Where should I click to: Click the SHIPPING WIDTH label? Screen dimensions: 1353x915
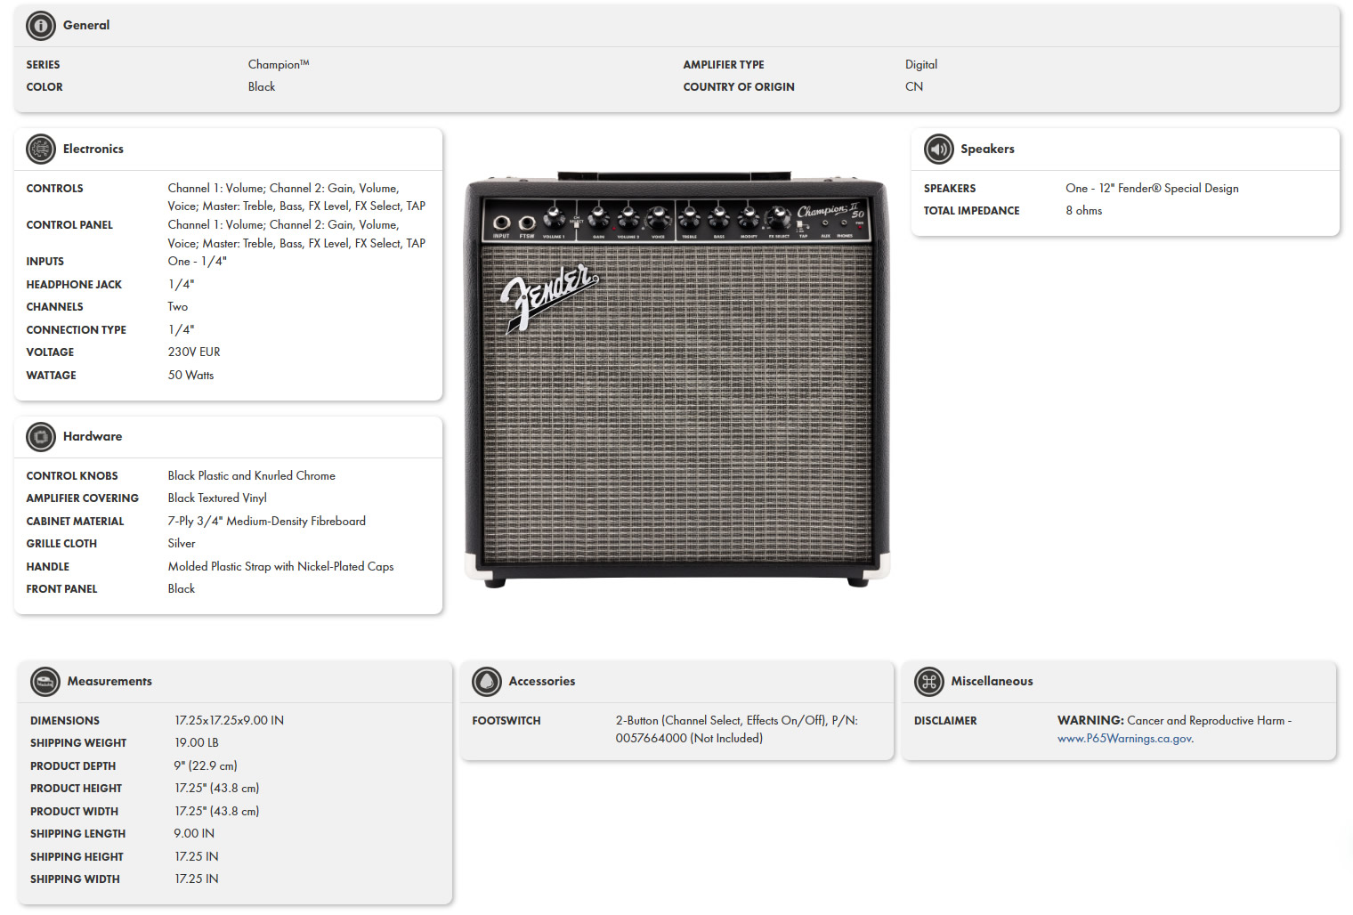(x=75, y=879)
